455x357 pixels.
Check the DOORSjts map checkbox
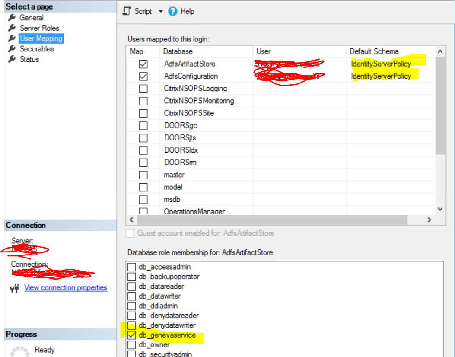click(143, 138)
